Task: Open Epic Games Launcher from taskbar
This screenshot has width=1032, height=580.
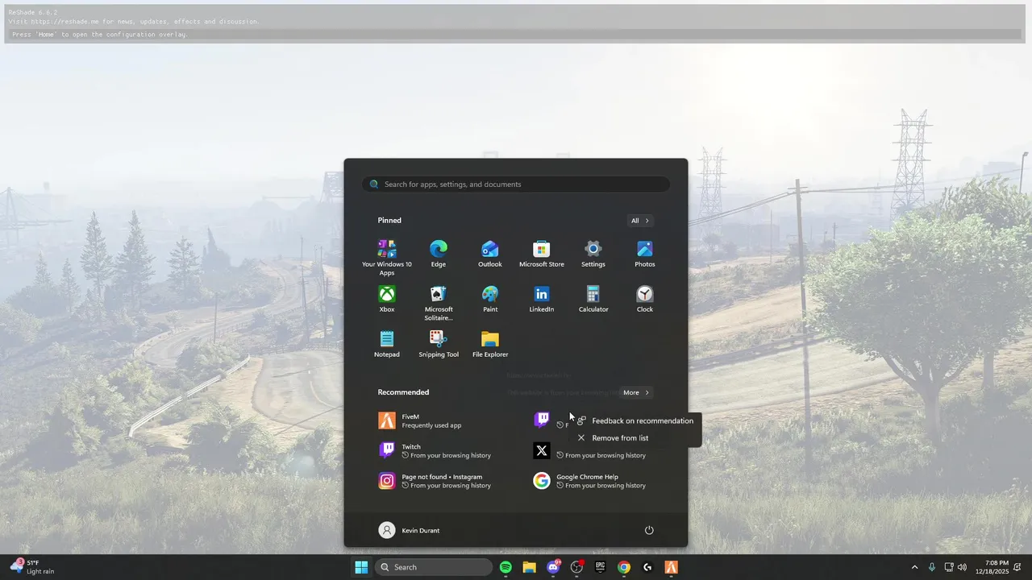Action: [x=600, y=567]
